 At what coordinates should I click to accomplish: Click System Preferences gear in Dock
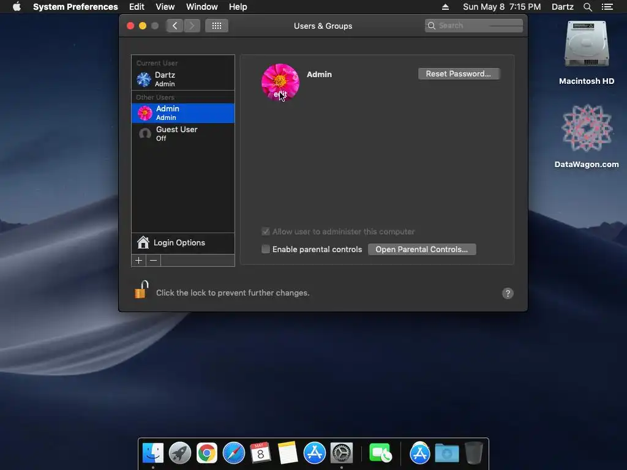coord(342,453)
